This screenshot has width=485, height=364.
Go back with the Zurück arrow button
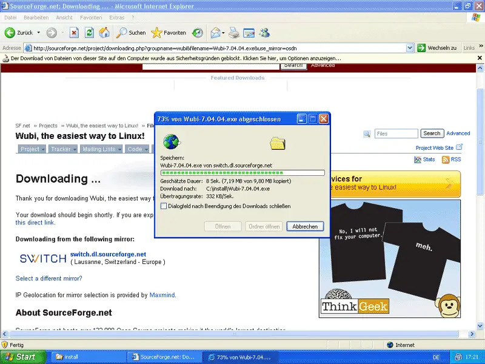(19, 33)
